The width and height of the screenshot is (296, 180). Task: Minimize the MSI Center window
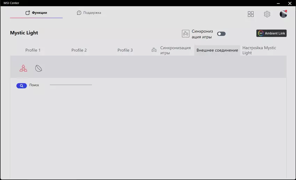[x=278, y=3]
